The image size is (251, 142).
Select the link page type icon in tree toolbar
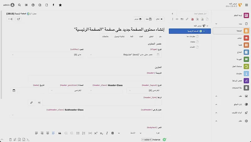coord(187,19)
